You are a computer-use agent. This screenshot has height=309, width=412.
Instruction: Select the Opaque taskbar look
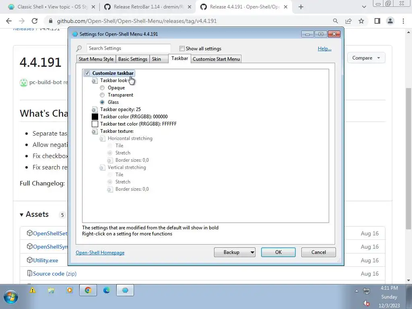click(102, 88)
